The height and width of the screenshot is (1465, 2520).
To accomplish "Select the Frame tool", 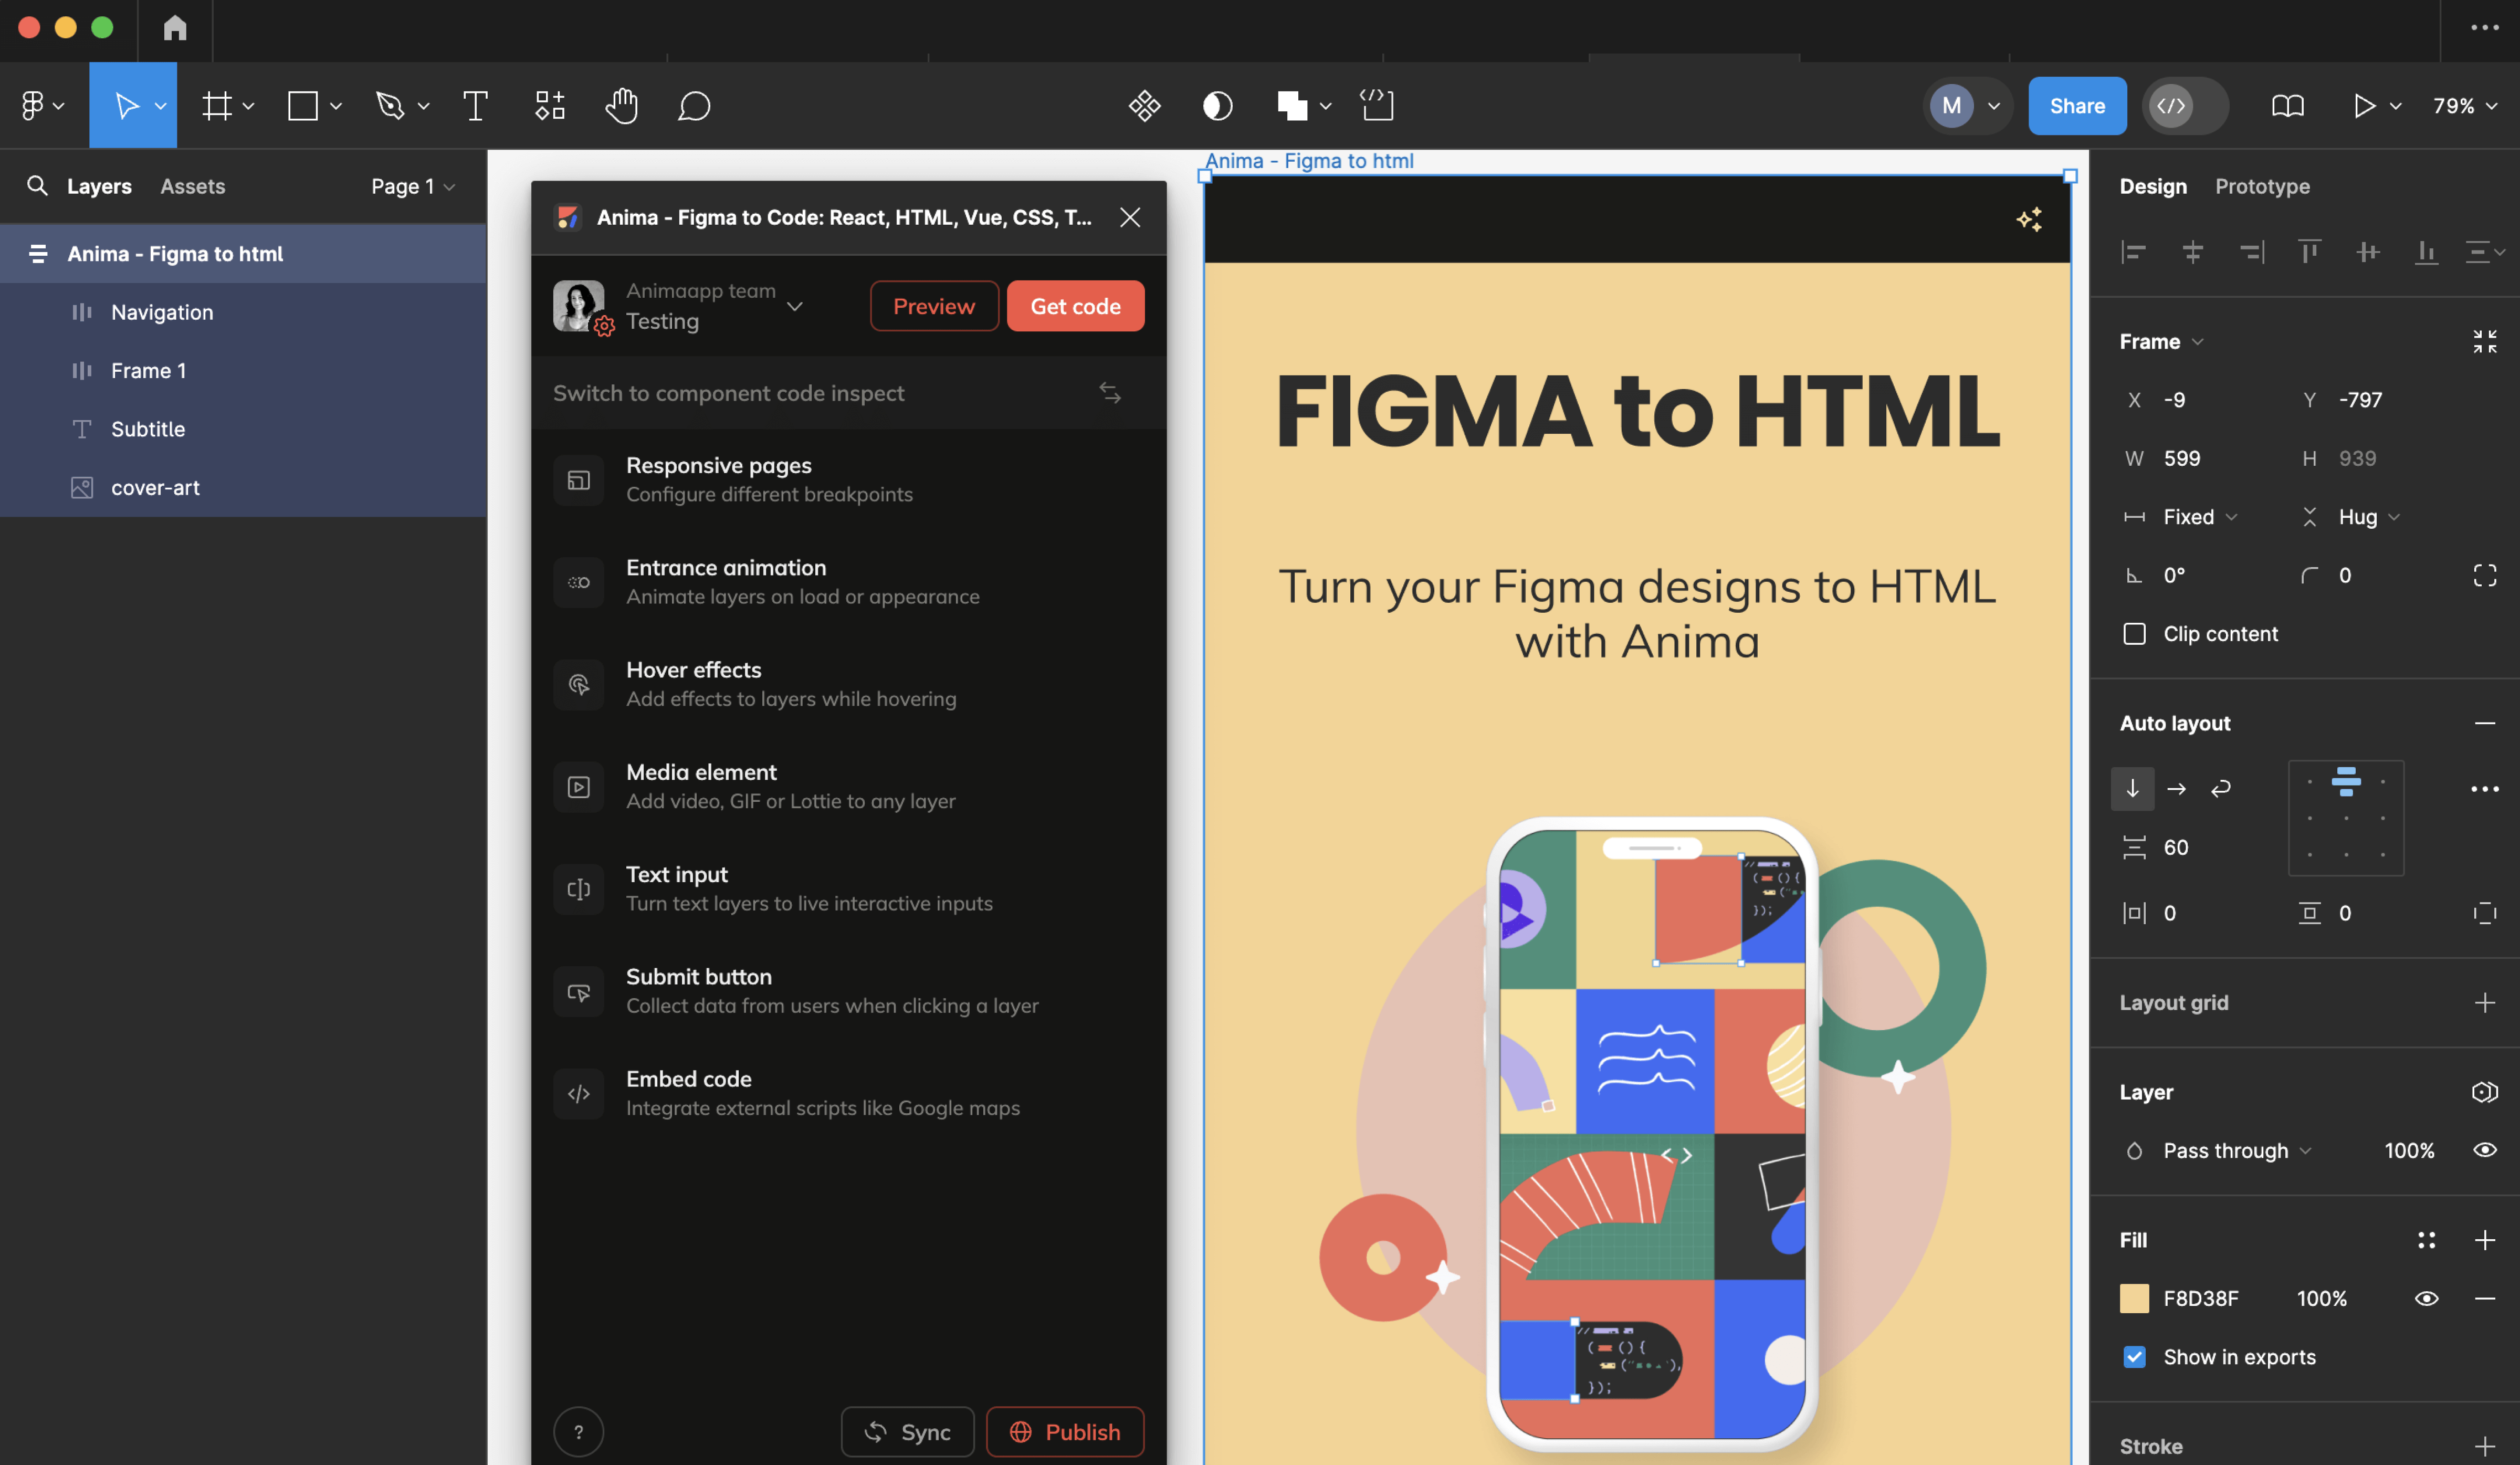I will coord(218,105).
